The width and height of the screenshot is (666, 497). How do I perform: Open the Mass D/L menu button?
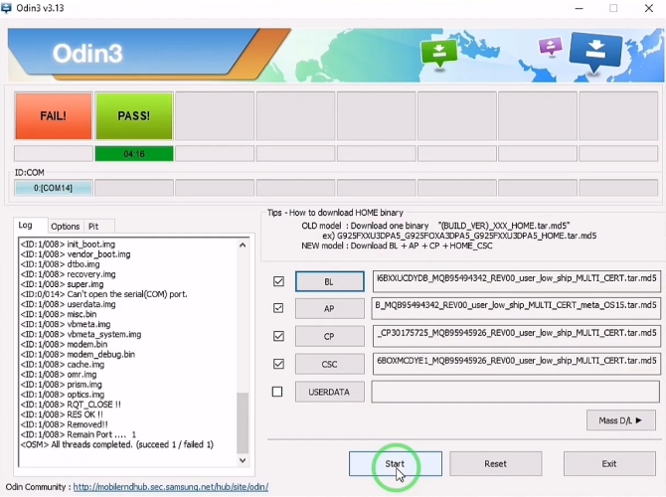point(620,420)
